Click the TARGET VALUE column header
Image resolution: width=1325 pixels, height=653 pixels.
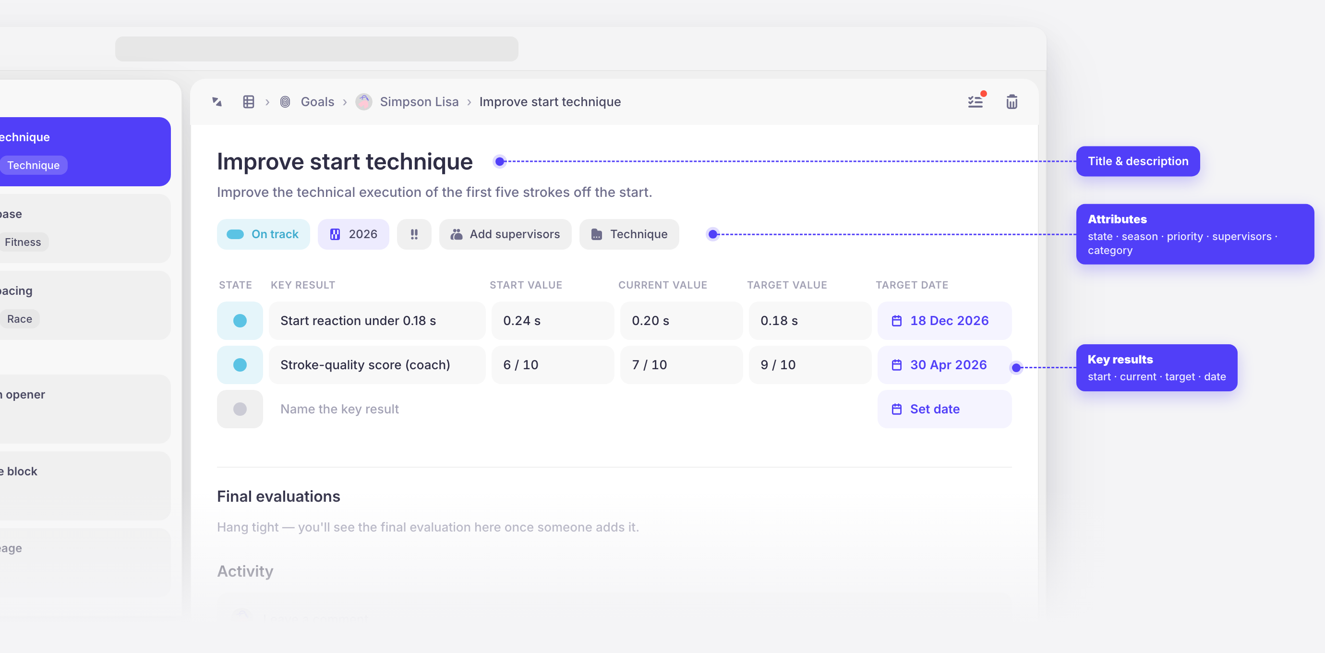tap(787, 285)
